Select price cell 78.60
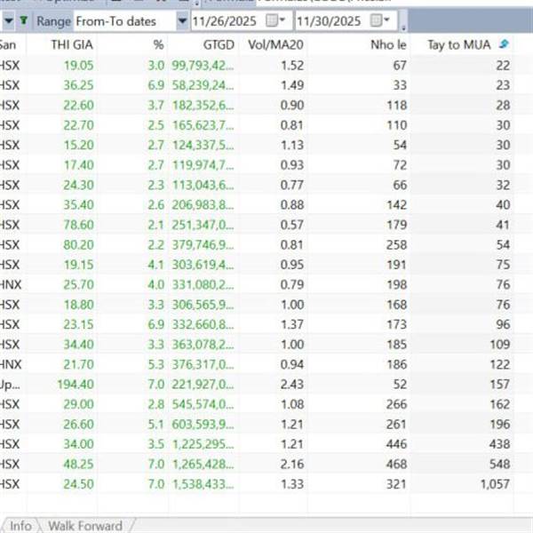 pos(78,225)
